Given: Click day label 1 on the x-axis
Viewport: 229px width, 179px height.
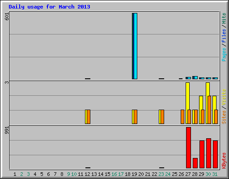Looking at the screenshot, I should pyautogui.click(x=15, y=174).
